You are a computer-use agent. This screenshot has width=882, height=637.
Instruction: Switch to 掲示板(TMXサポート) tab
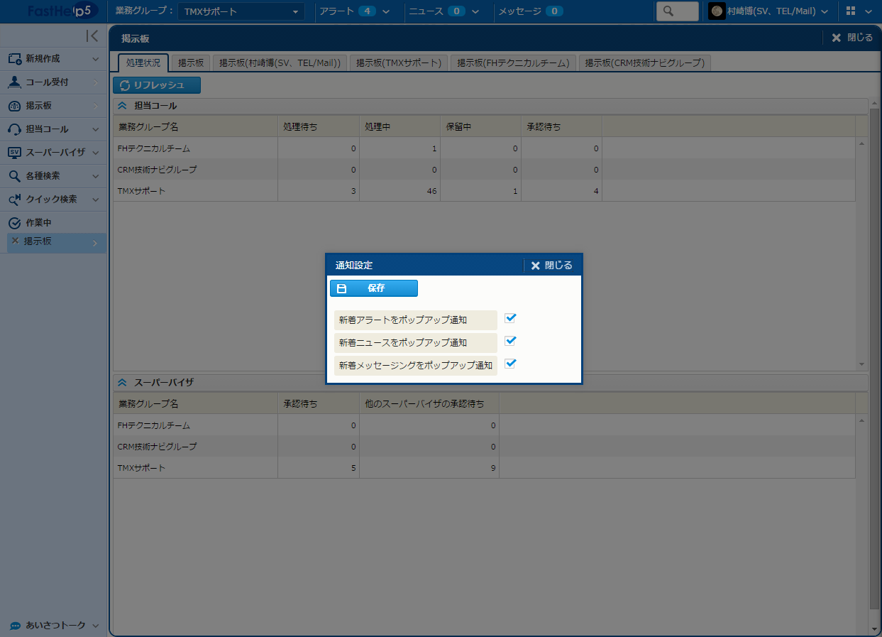click(399, 63)
